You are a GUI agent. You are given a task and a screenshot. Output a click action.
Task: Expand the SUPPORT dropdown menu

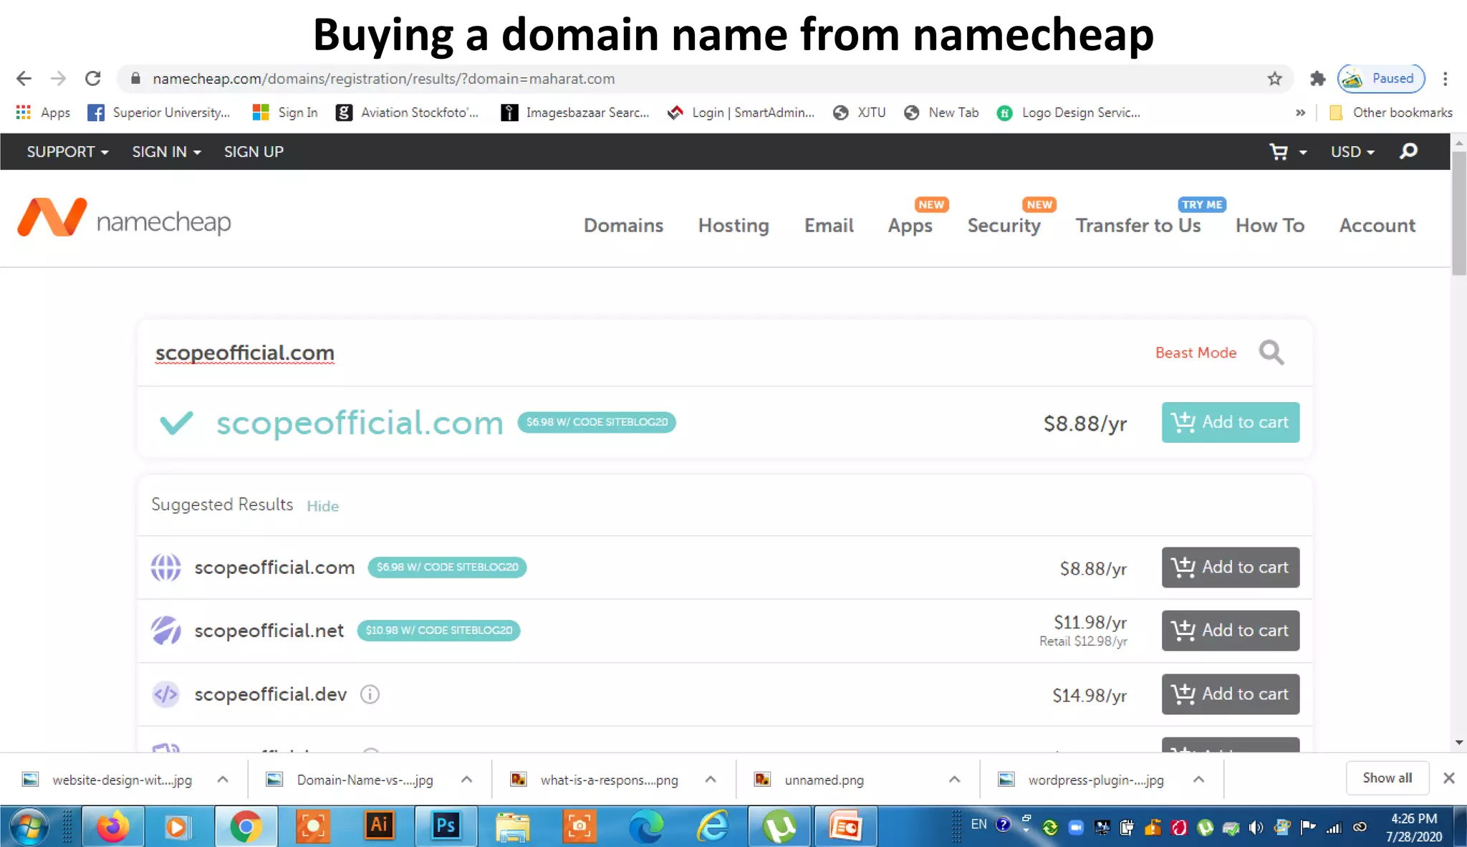click(x=67, y=152)
